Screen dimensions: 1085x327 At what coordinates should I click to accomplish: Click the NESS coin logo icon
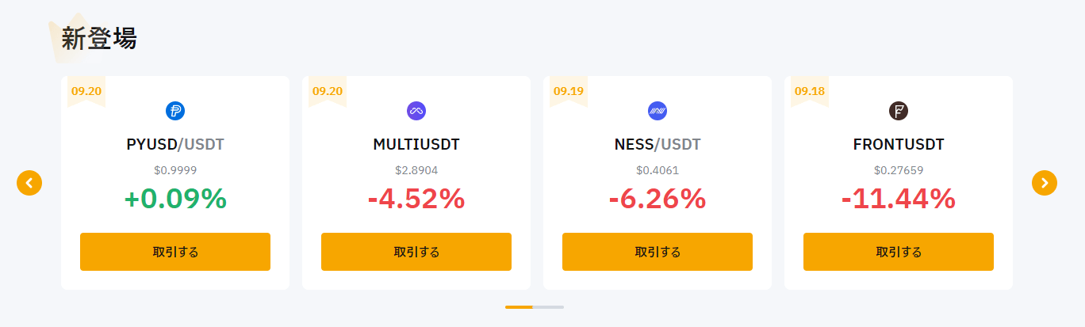(x=658, y=111)
